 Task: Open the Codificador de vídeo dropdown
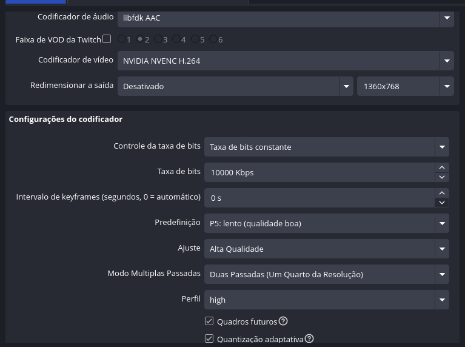point(447,61)
